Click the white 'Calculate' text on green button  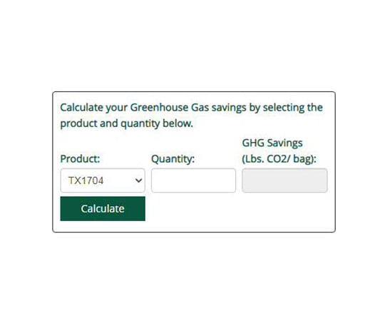point(103,209)
